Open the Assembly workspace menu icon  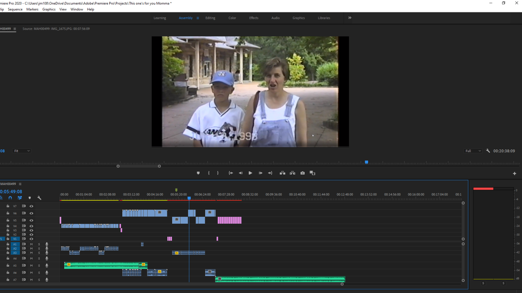point(198,18)
